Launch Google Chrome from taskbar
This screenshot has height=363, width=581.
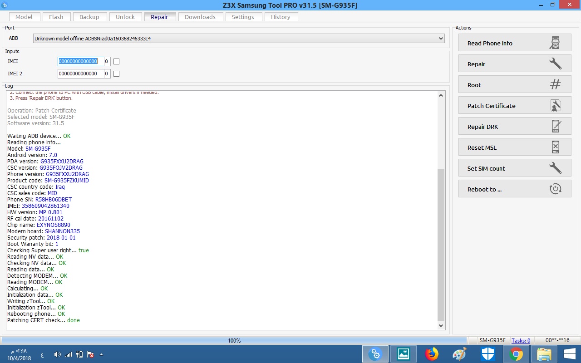pos(516,354)
